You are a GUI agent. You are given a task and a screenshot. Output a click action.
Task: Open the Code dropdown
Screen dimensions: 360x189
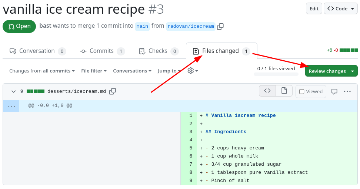[x=340, y=9]
